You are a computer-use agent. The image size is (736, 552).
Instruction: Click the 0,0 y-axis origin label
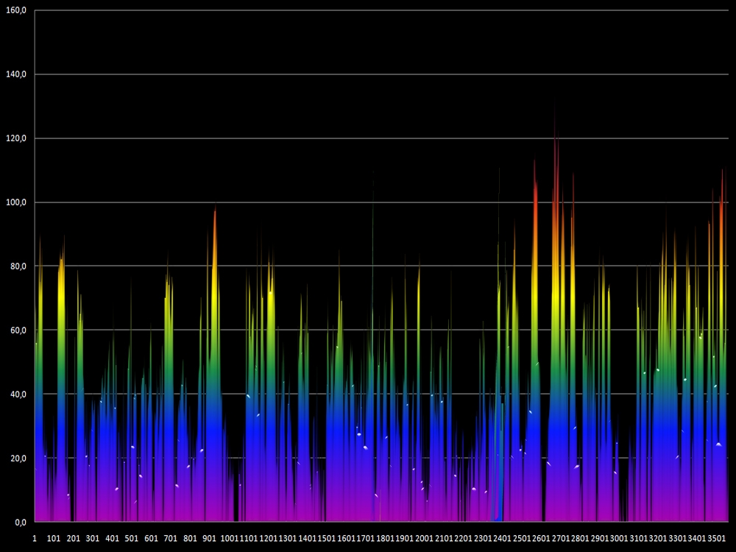tap(20, 522)
